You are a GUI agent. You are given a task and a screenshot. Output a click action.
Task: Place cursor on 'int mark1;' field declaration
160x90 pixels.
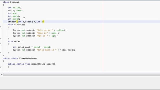(x=14, y=16)
